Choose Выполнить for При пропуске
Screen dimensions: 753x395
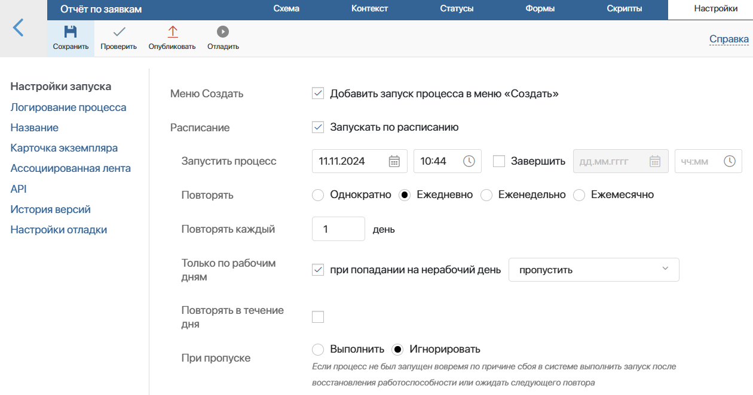coord(318,349)
